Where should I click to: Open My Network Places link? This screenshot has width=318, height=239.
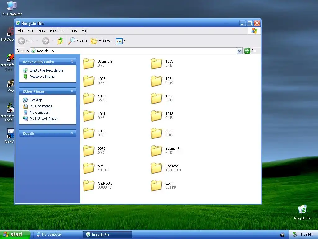(x=43, y=119)
